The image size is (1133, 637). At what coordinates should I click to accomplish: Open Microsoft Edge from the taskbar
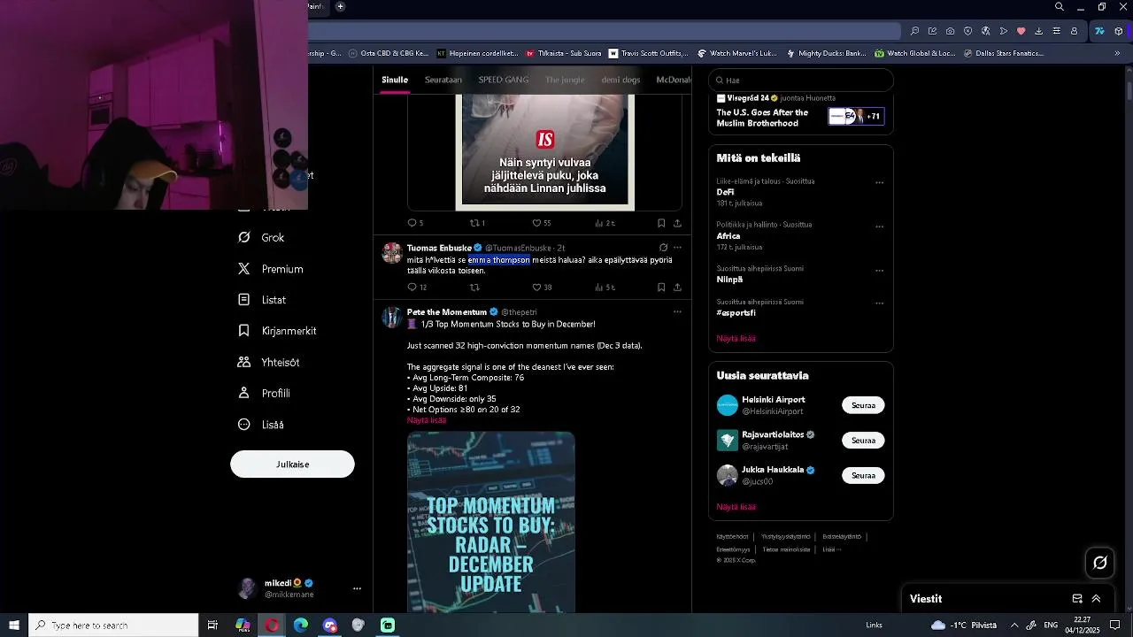(x=301, y=625)
